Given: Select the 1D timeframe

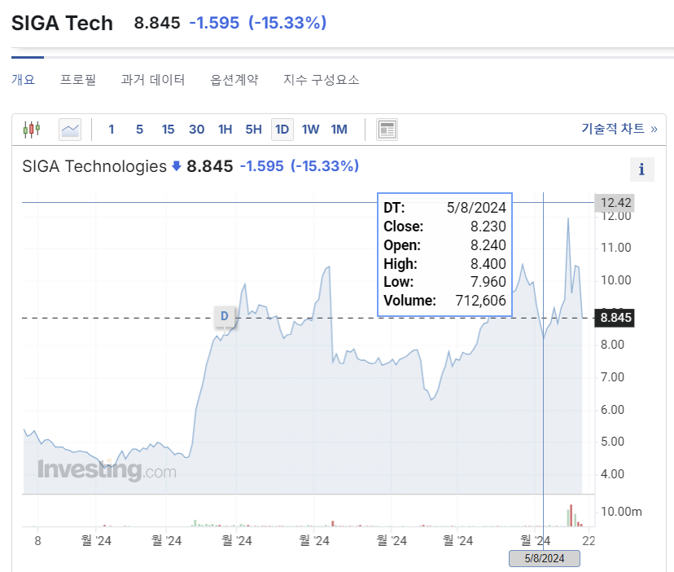Looking at the screenshot, I should [x=282, y=129].
